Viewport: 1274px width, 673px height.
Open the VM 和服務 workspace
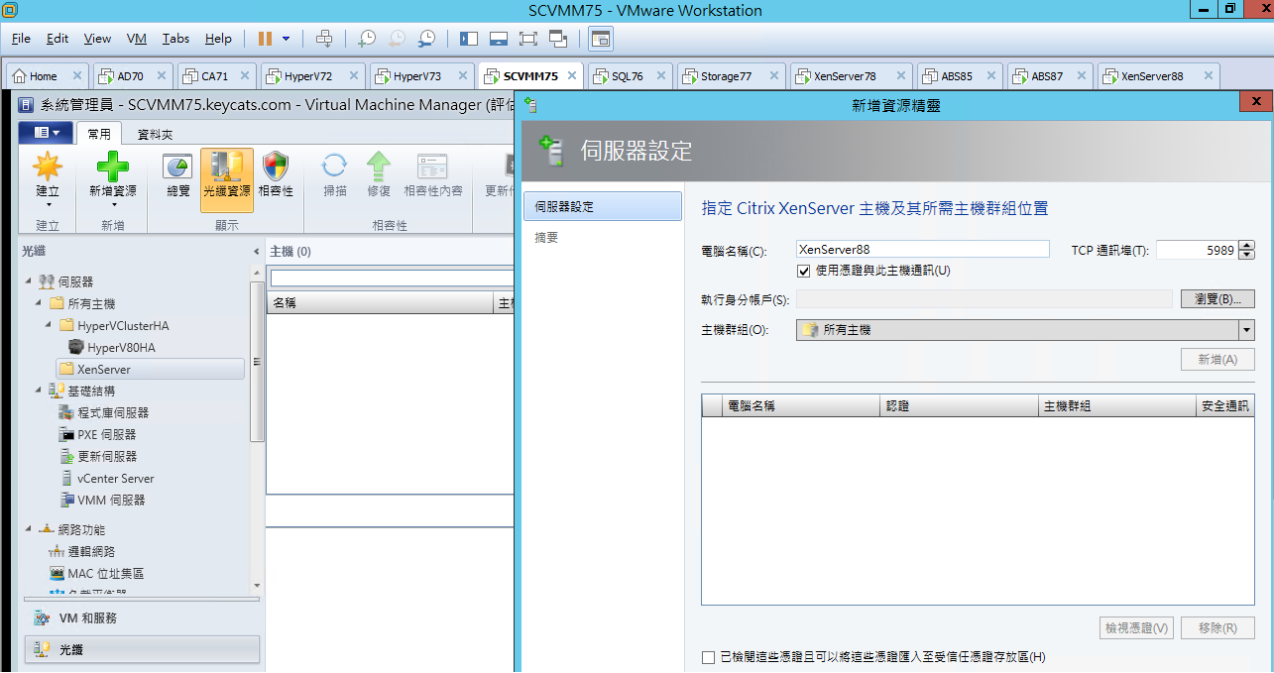142,617
